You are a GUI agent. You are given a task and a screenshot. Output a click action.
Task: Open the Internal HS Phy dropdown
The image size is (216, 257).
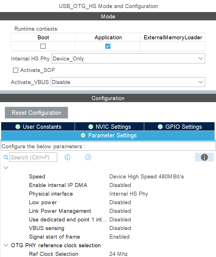click(128, 59)
